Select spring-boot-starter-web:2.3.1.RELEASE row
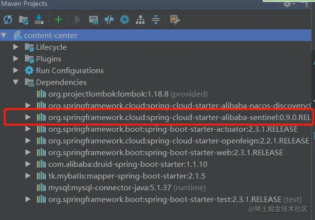The height and width of the screenshot is (220, 315). (x=155, y=152)
